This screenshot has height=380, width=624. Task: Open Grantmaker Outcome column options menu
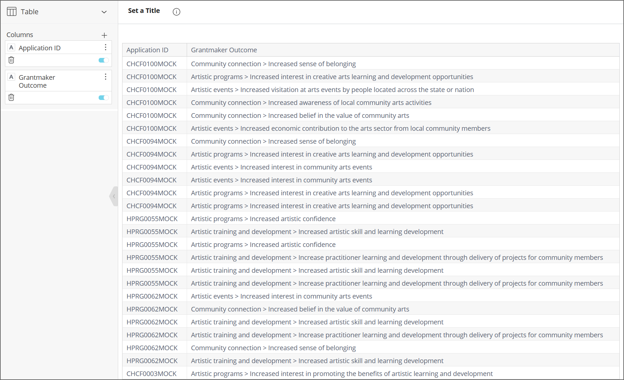click(106, 77)
